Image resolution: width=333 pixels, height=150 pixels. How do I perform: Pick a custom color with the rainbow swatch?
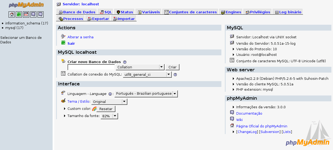94,109
